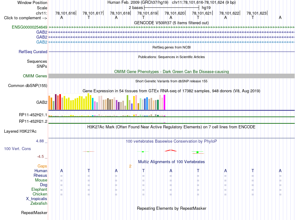Viewport: 295px width, 220px height.
Task: Click the OMIM Genes gray bar
Action: (x=171, y=76)
